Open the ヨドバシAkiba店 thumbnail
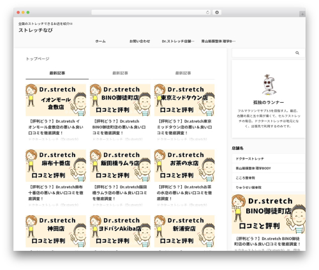Image resolution: width=319 pixels, height=270 pixels. (x=120, y=231)
